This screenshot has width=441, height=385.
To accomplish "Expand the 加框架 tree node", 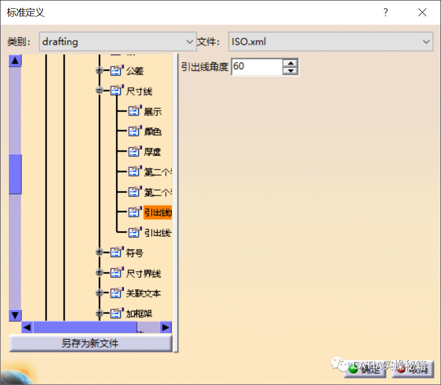I will [x=100, y=314].
